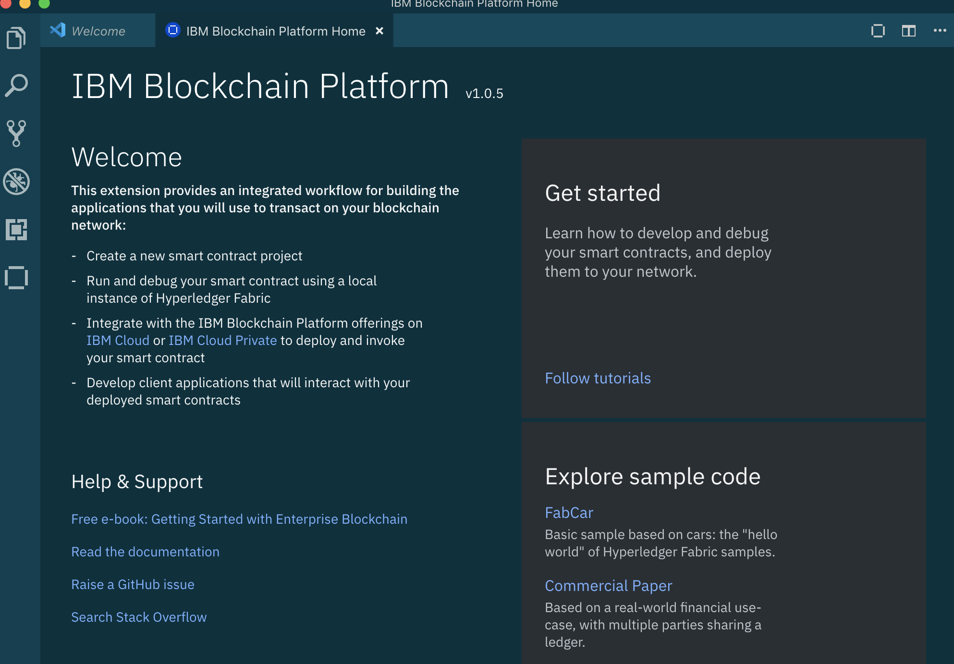Open IBM Blockchain Platform view in activity bar
This screenshot has width=954, height=664.
click(16, 278)
